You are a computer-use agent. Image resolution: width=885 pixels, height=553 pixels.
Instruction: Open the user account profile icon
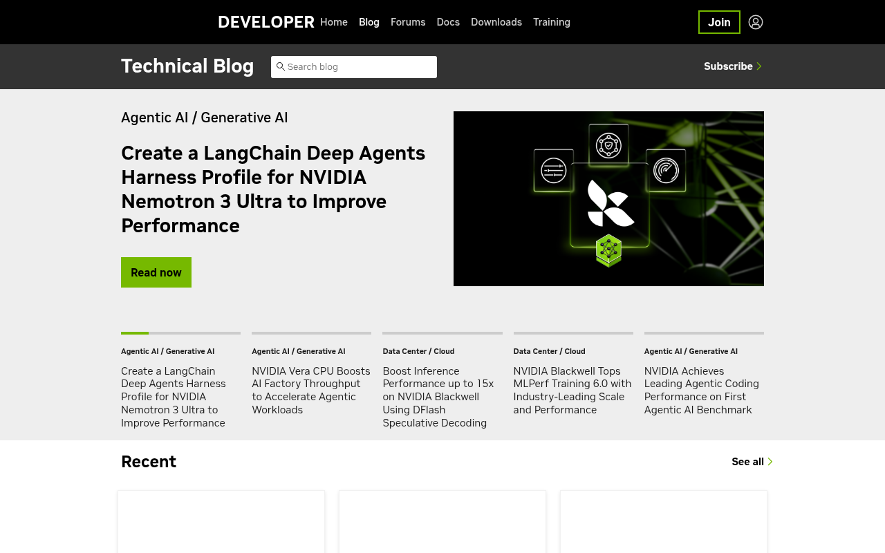pos(756,22)
